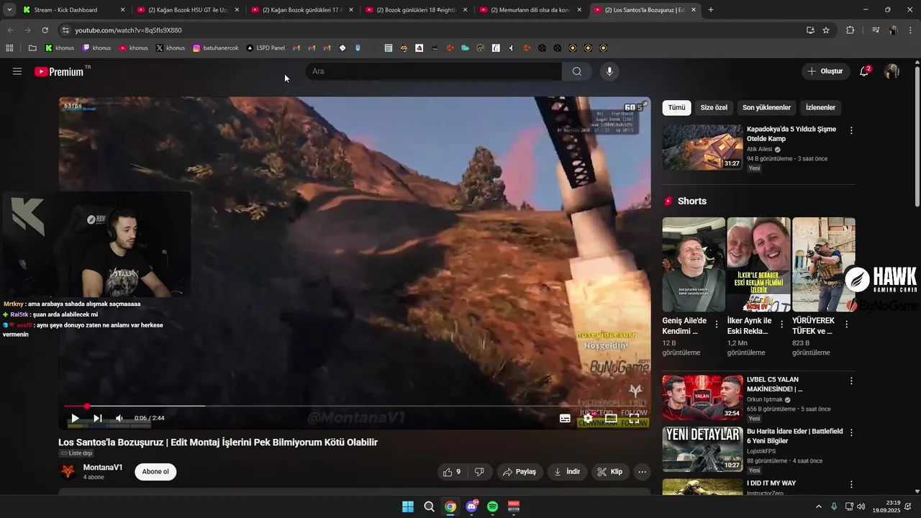Open batuhanercok Instagram bookmark
Screen dimensions: 921x518
[215, 48]
